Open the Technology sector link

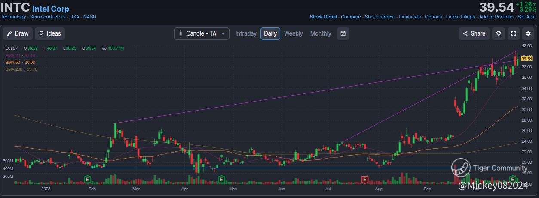[x=13, y=17]
